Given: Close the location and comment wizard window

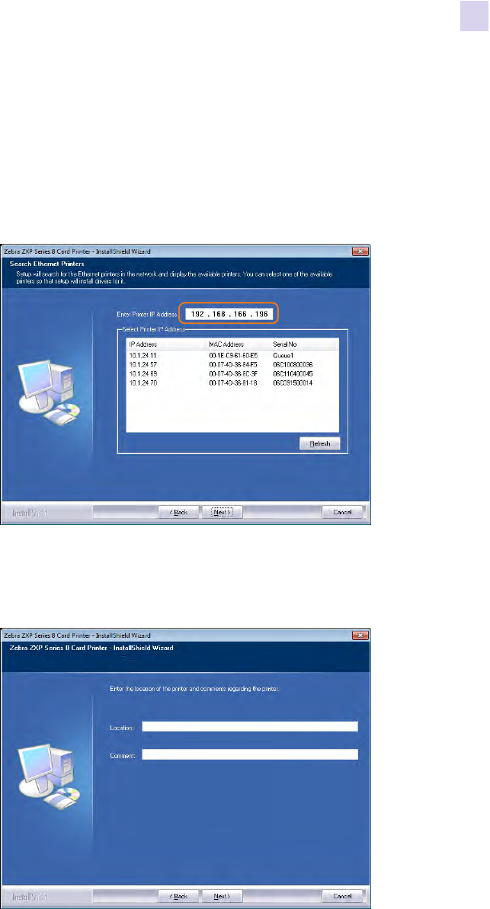Looking at the screenshot, I should point(360,635).
